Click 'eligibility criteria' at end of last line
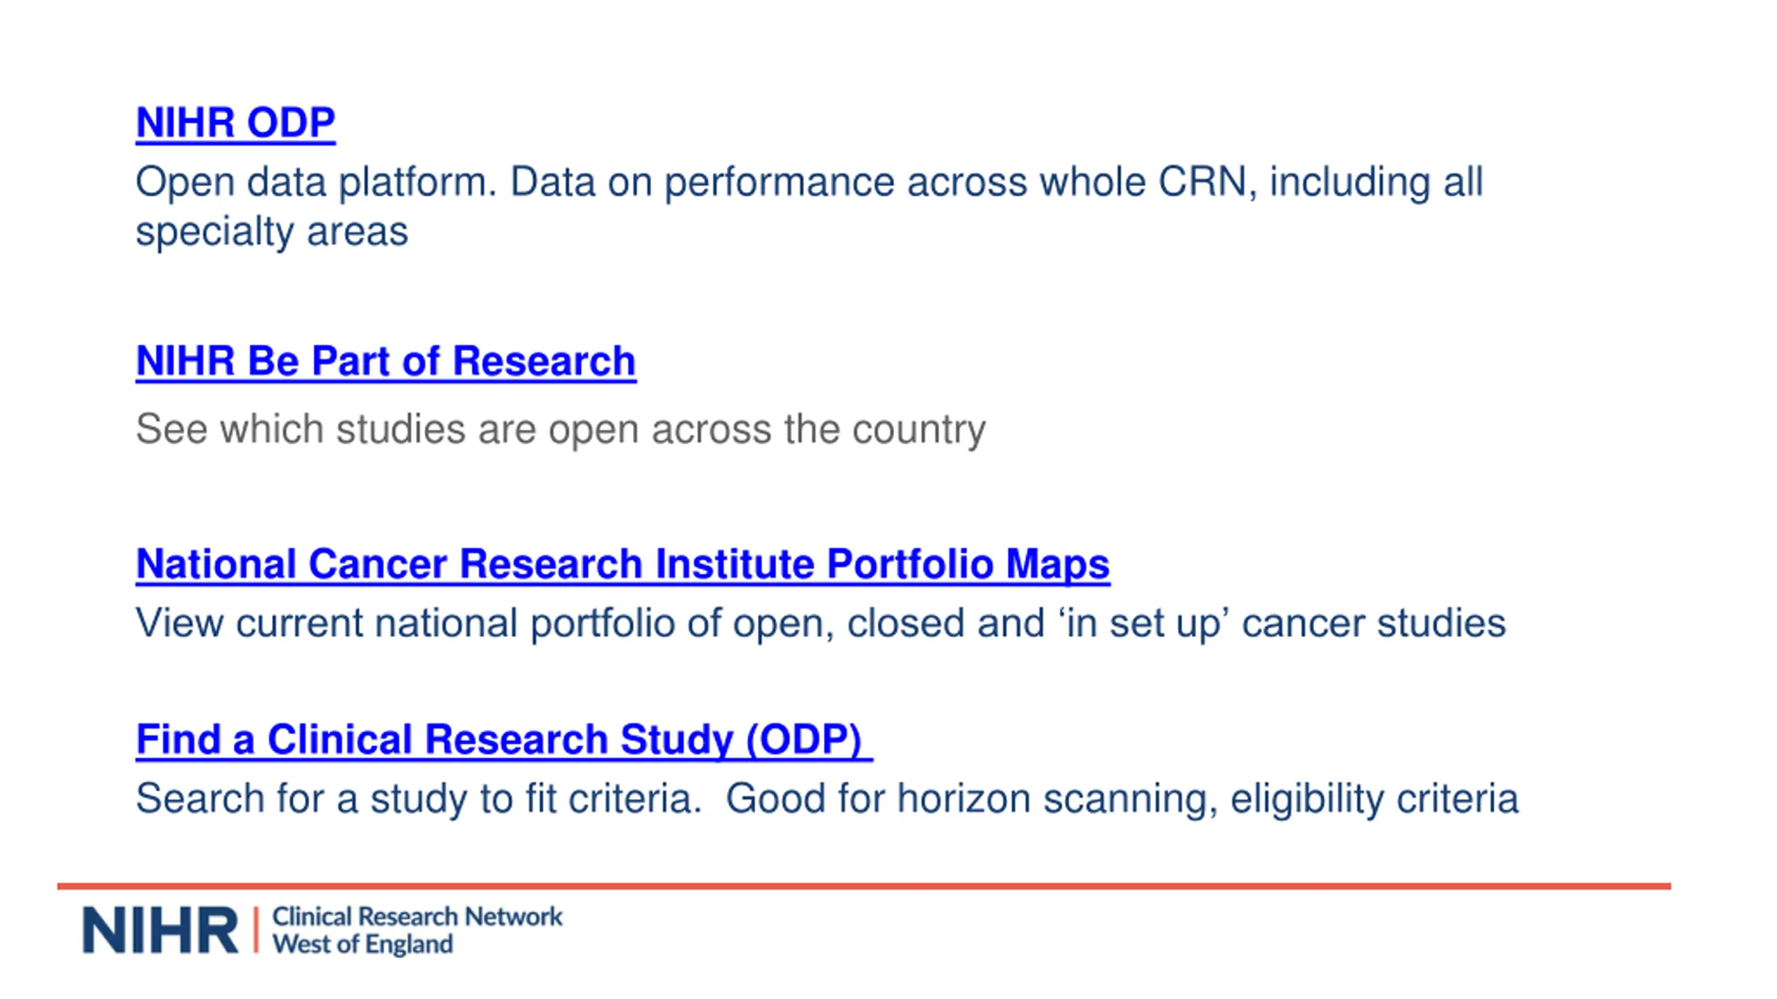This screenshot has height=999, width=1777. coord(1374,799)
